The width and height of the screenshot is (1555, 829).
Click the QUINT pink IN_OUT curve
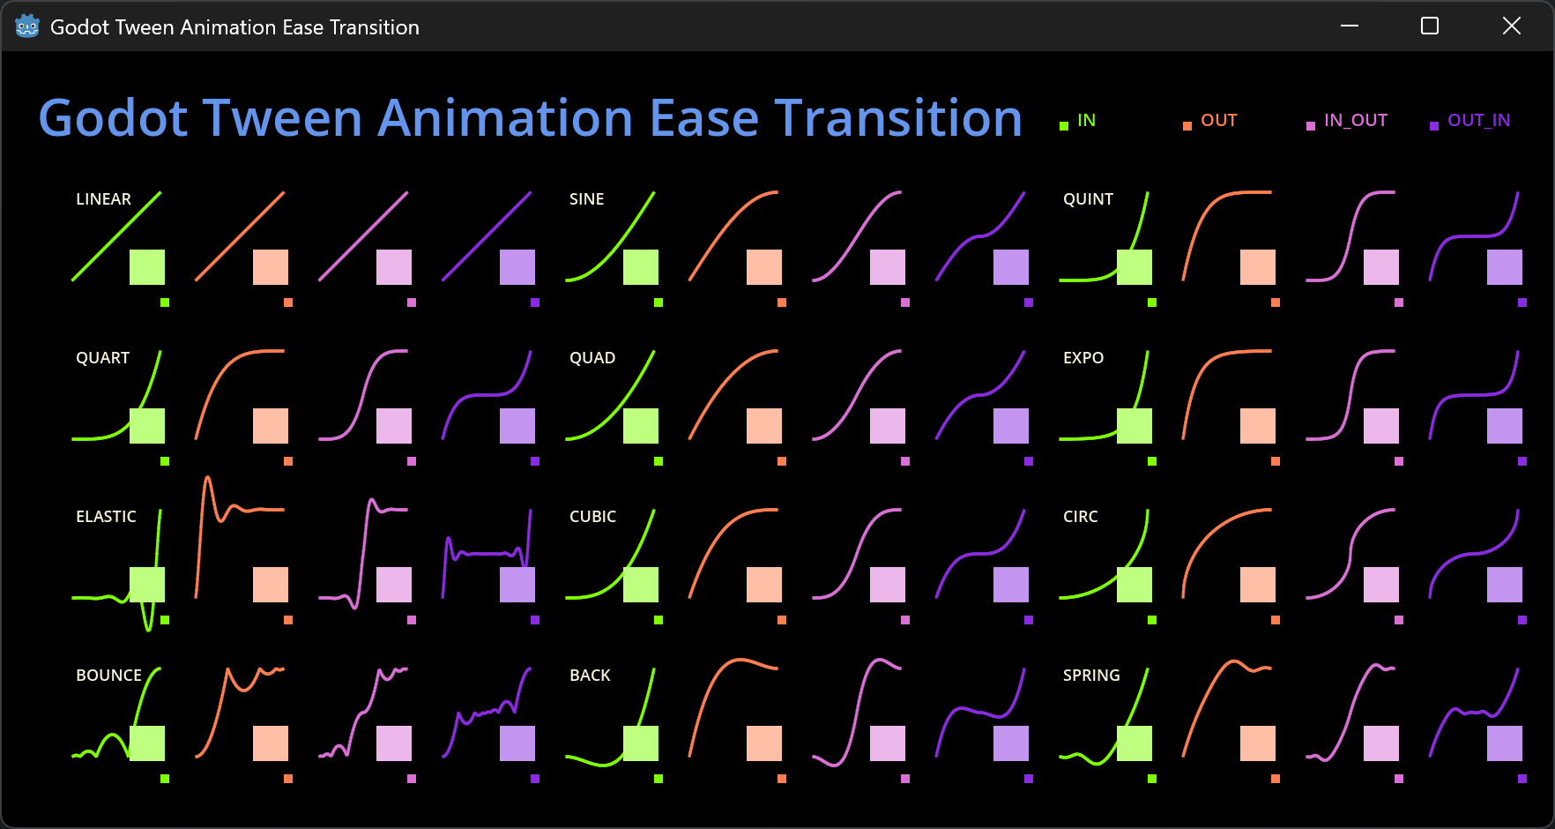click(1350, 235)
